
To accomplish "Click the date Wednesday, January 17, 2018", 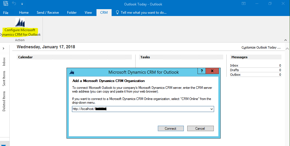I will (46, 47).
